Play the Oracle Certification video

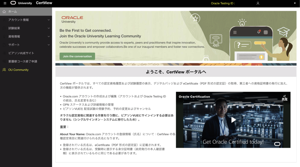233,120
